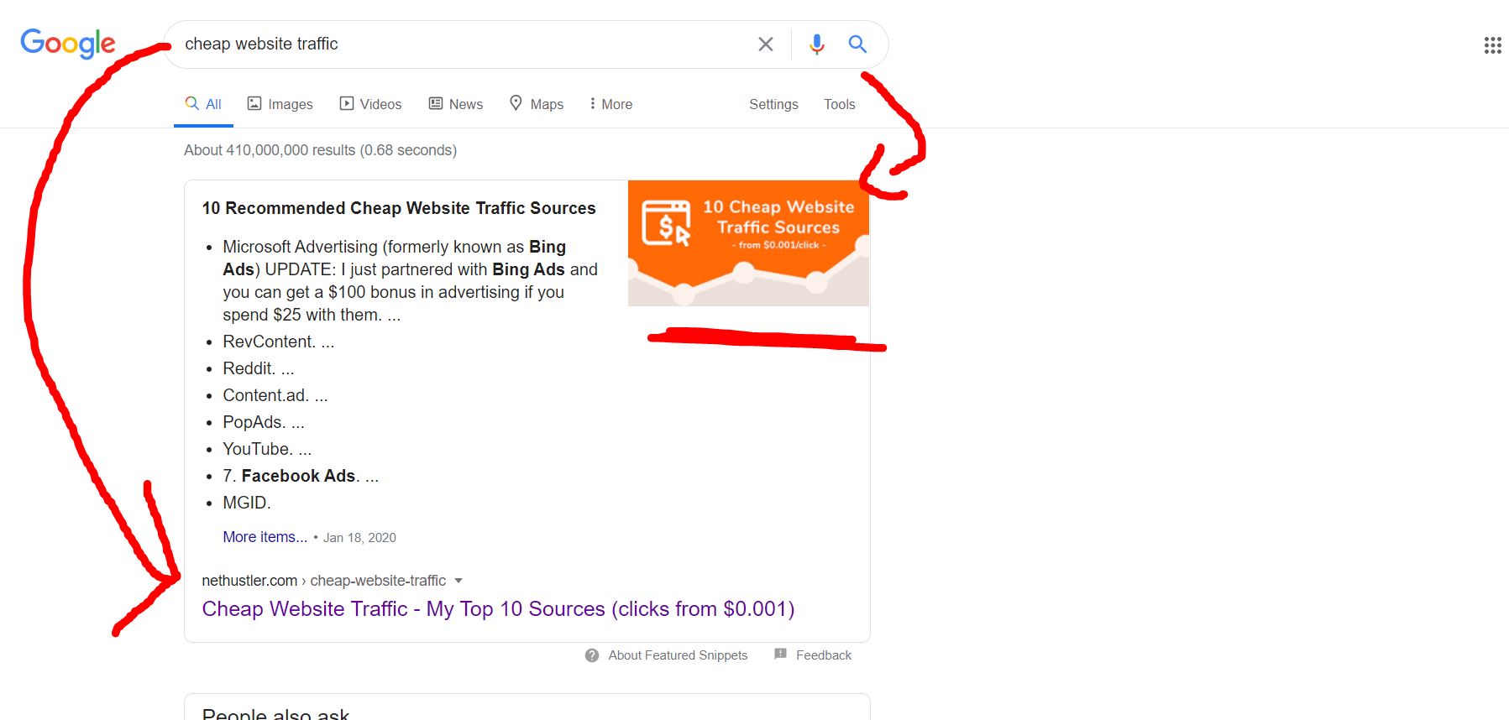Viewport: 1509px width, 720px height.
Task: Start voice search with the microphone icon
Action: 816,44
